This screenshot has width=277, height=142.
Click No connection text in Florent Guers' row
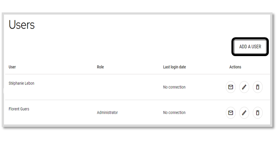[174, 113]
